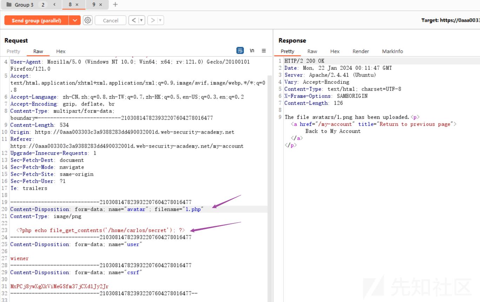This screenshot has width=480, height=302.
Task: Click the "Te: trailers" header
Action: 29,188
